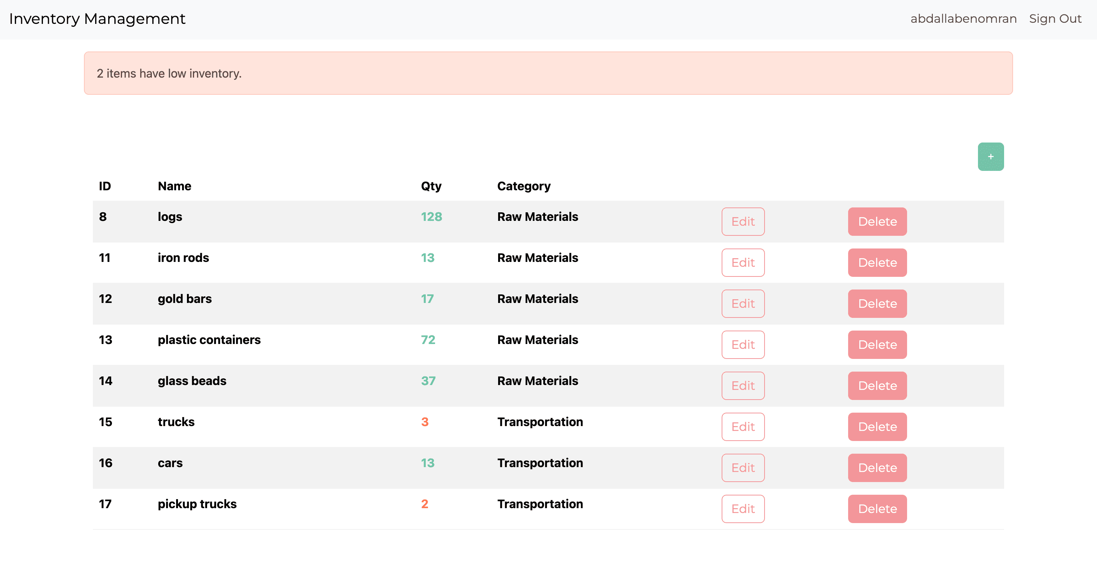
Task: Edit the iron rods row
Action: (743, 262)
